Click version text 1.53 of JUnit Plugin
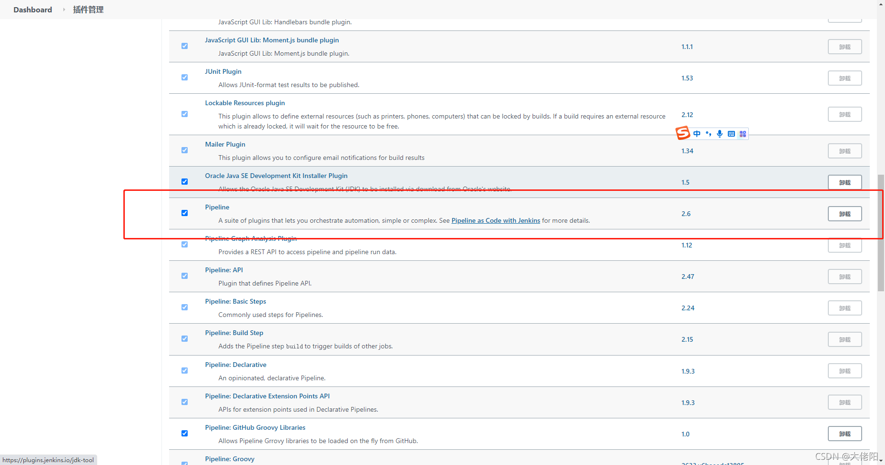885x465 pixels. pyautogui.click(x=687, y=78)
